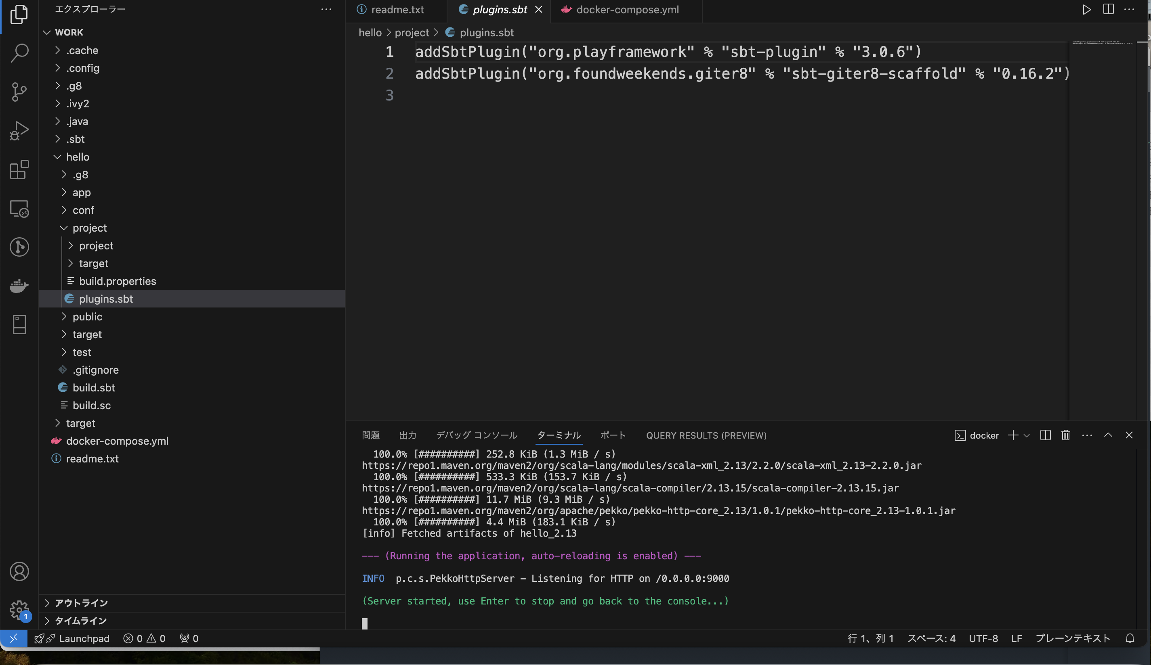Expand the Timeline (タイムライン) section
Screen dimensions: 1151x665
(x=192, y=621)
